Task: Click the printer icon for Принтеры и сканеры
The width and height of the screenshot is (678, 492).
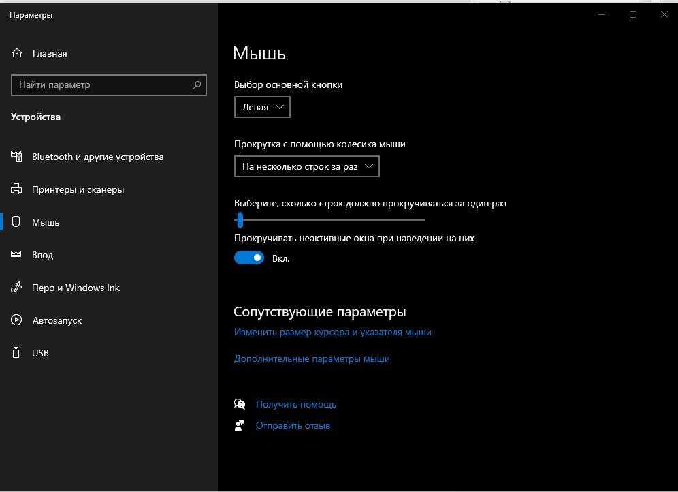Action: pos(17,189)
